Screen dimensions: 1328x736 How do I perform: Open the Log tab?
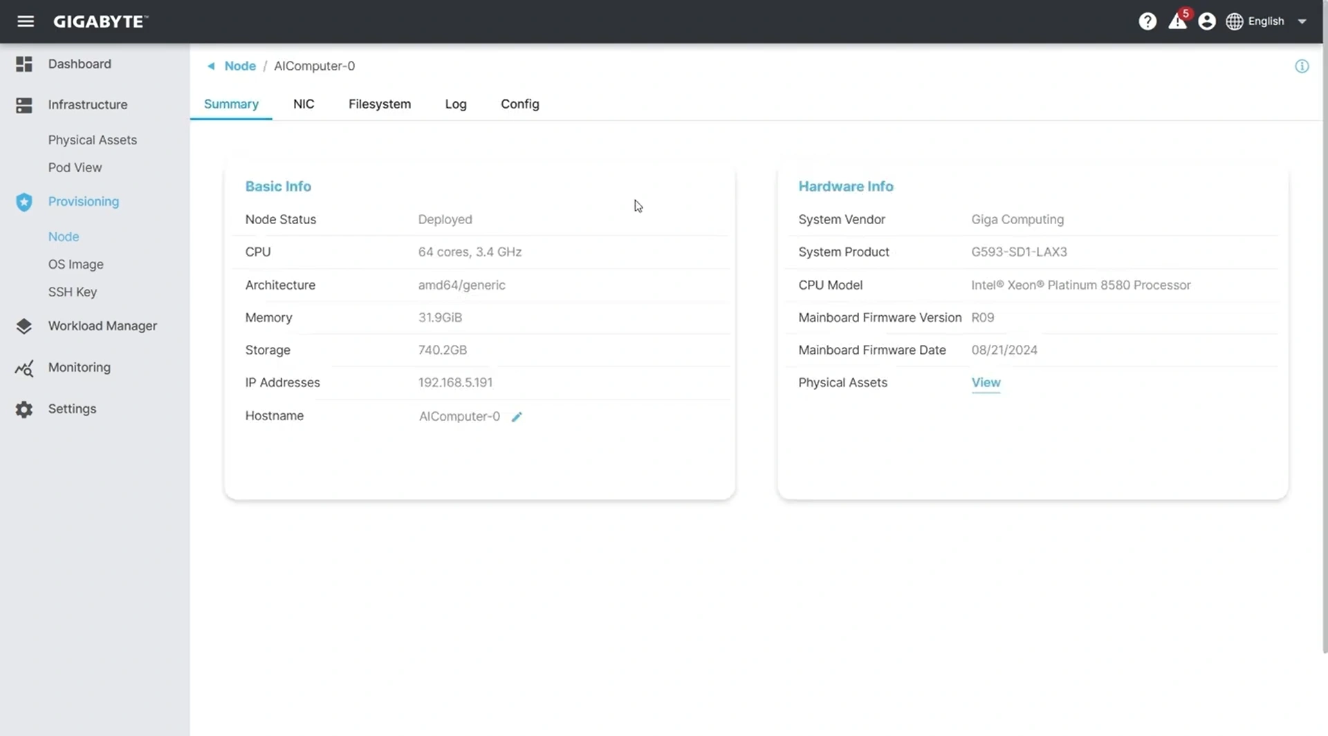[456, 104]
